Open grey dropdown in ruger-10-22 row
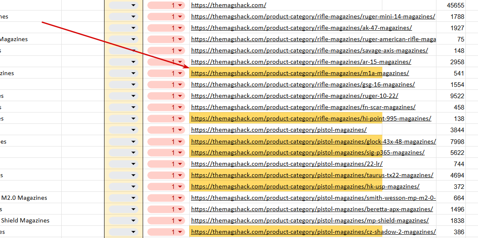The image size is (478, 238). (x=123, y=96)
